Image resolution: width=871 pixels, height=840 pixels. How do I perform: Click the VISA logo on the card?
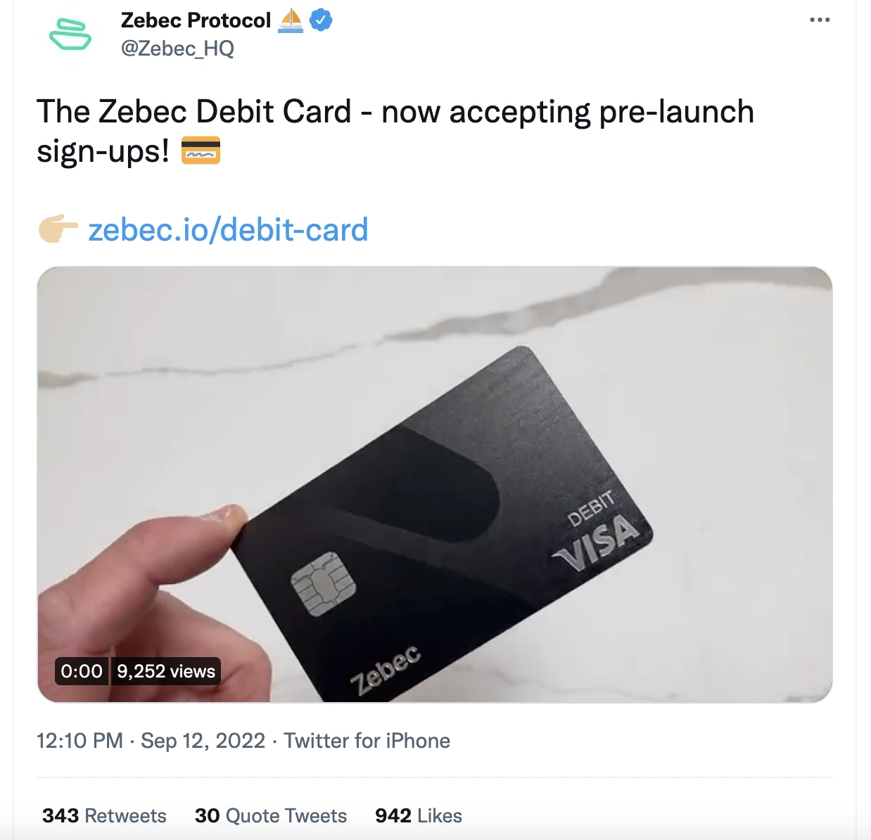[597, 544]
